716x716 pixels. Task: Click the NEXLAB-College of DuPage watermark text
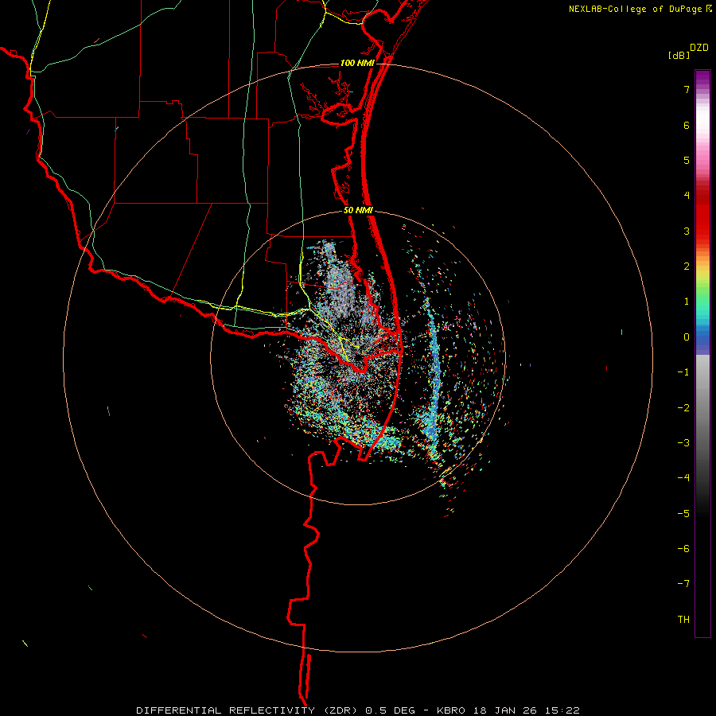(x=635, y=9)
